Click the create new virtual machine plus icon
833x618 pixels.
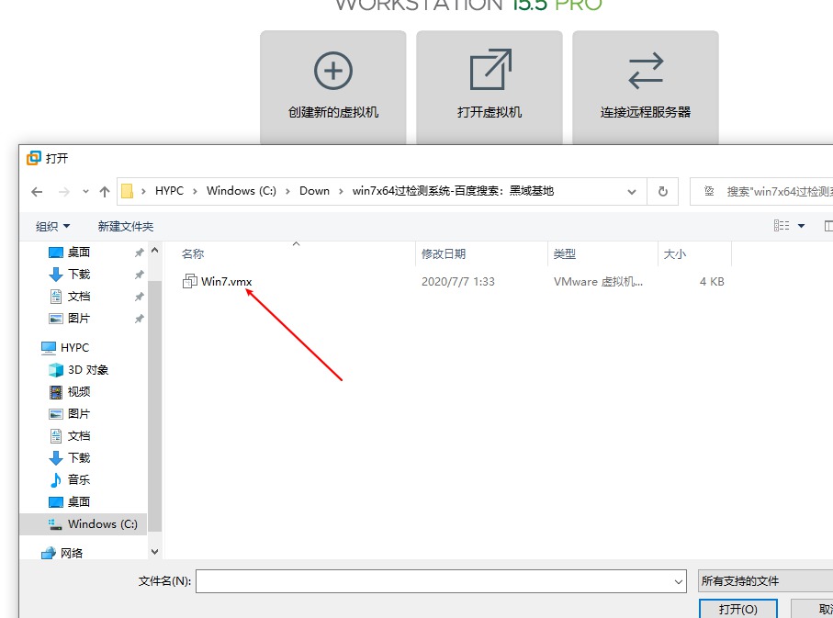tap(333, 71)
